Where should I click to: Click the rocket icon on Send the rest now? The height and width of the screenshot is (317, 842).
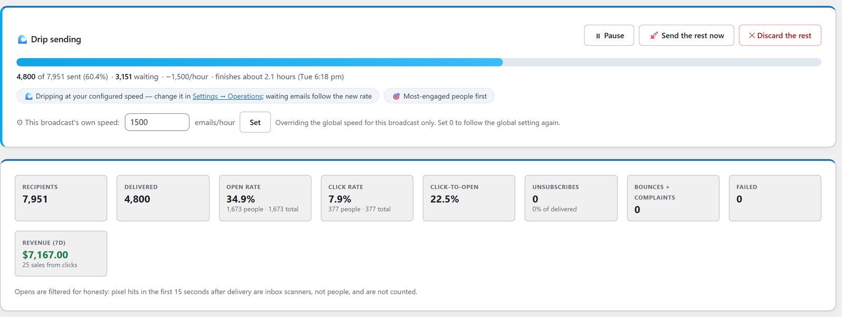pyautogui.click(x=654, y=36)
